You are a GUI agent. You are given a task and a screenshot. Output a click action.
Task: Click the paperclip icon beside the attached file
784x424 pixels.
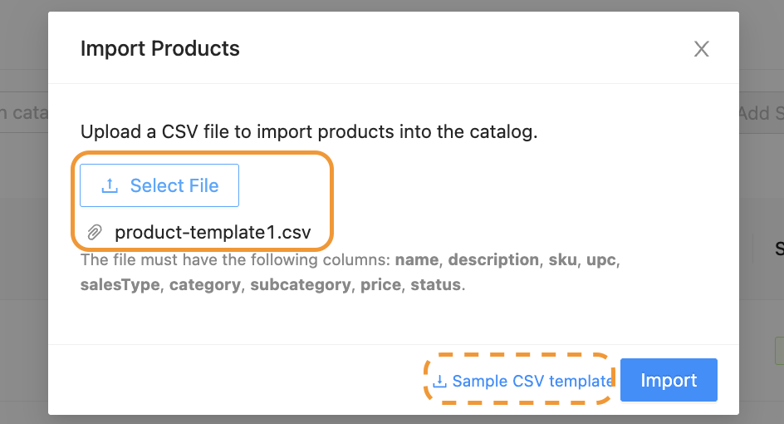pos(96,233)
